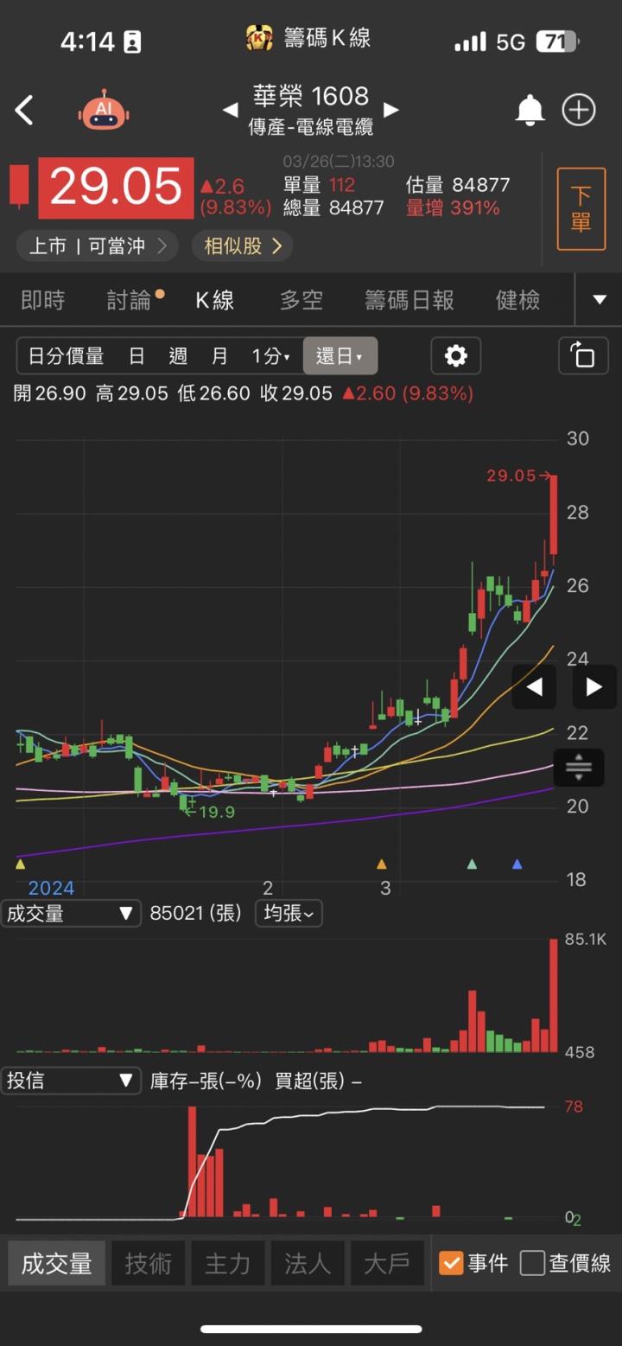Switch to the 多空 tab
This screenshot has width=622, height=1346.
[x=301, y=300]
